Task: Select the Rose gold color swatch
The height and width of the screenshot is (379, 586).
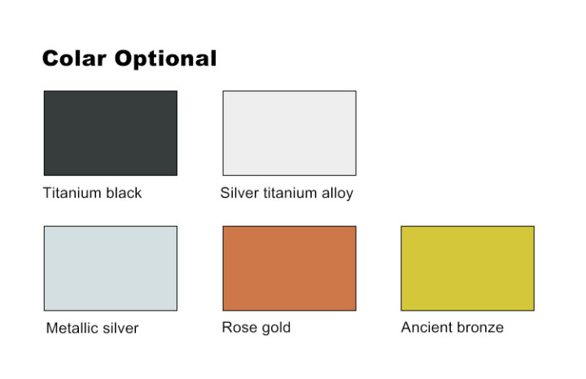Action: (290, 268)
